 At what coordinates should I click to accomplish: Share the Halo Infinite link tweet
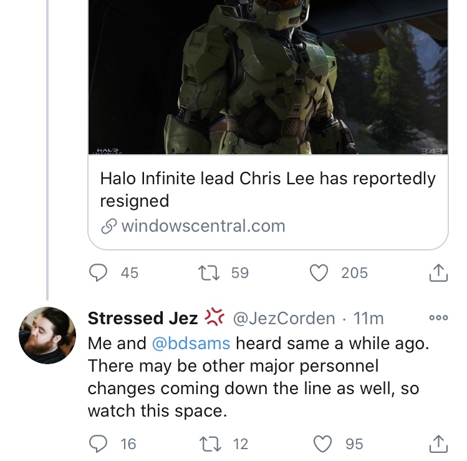438,273
